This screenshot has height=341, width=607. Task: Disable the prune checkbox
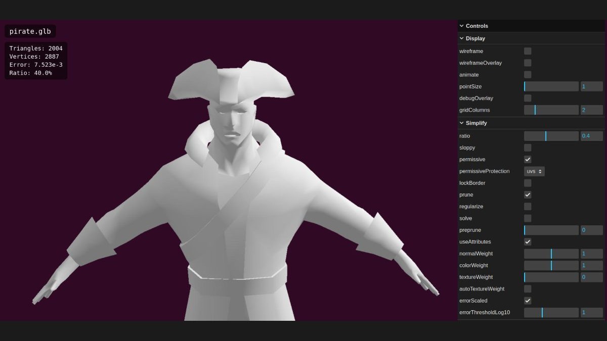(528, 195)
